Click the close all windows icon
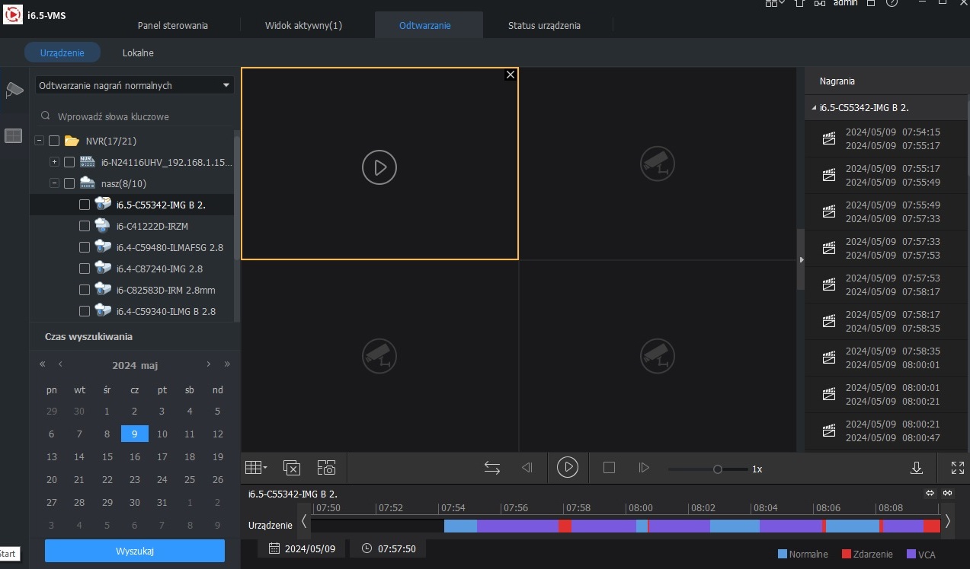 [x=291, y=468]
